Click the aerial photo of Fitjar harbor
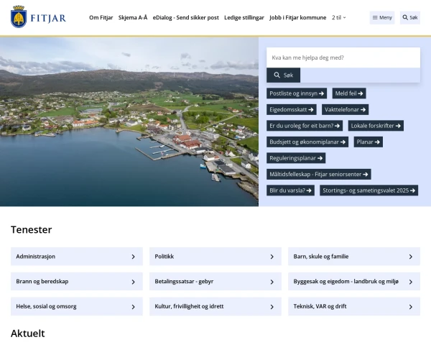 (x=129, y=122)
